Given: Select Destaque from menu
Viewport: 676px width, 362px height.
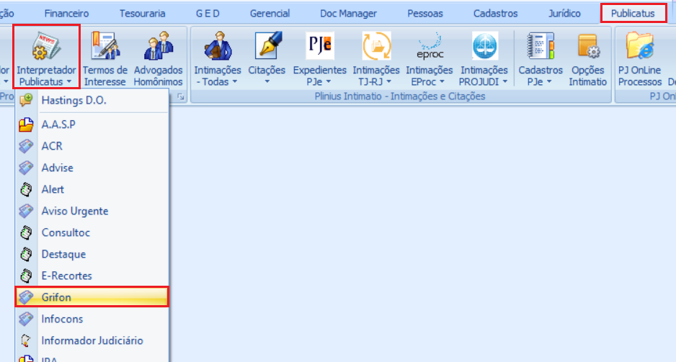Looking at the screenshot, I should (x=92, y=254).
